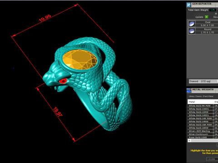Click the Oval gem name row
Image resolution: width=218 pixels, height=163 pixels.
207,22
